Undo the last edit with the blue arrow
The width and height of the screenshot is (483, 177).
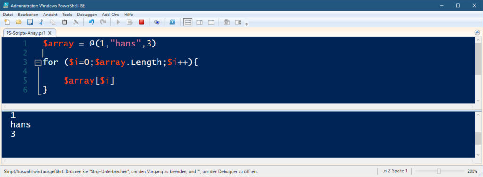92,22
